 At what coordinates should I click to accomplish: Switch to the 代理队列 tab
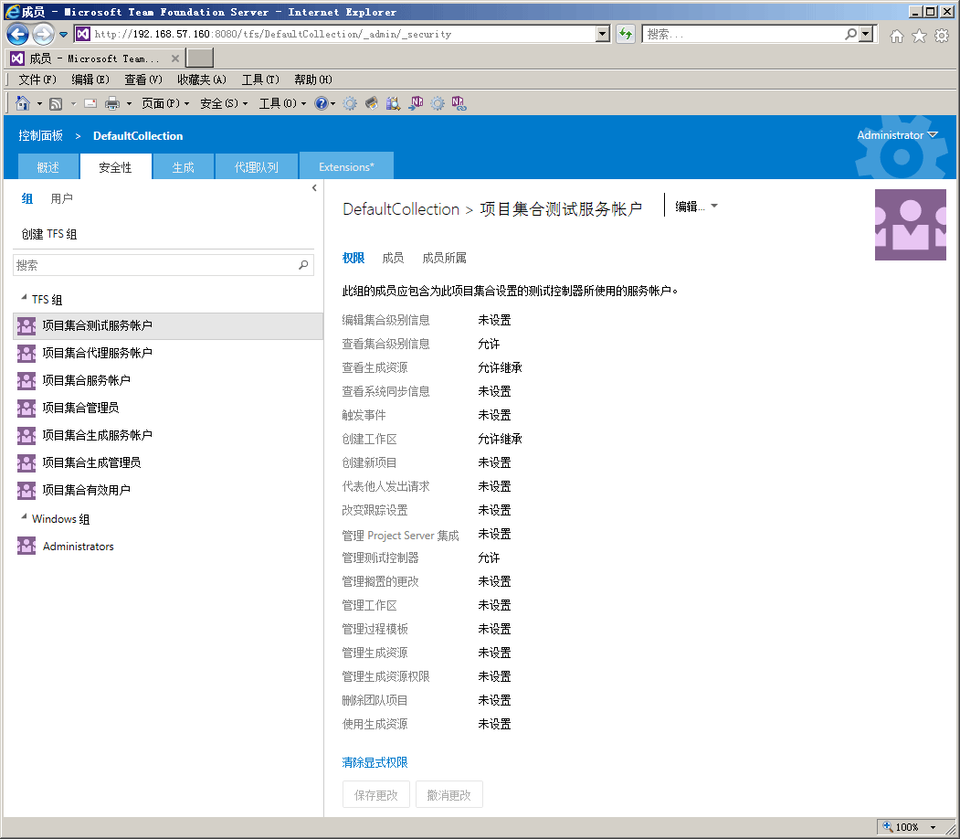click(x=257, y=167)
